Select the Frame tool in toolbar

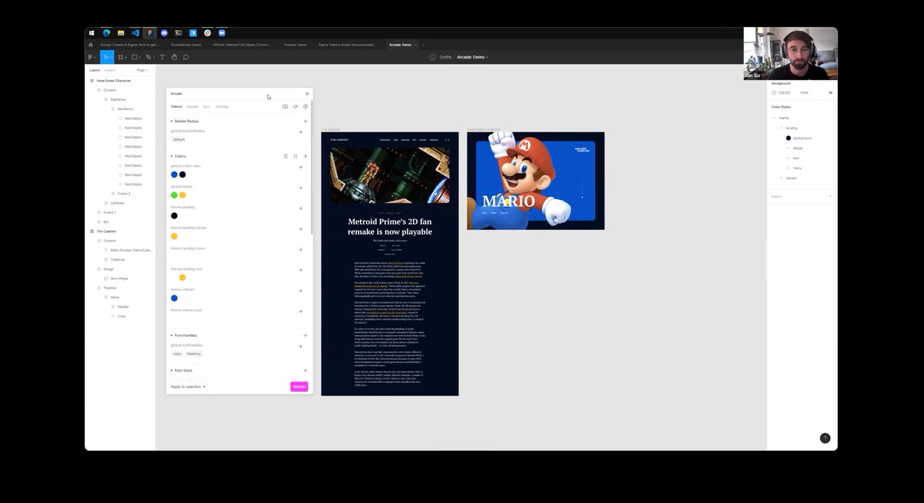click(x=121, y=57)
